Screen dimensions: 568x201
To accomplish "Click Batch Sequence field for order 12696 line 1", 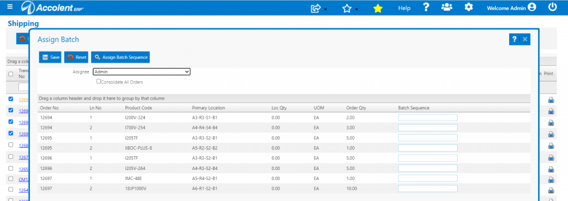I will click(428, 158).
